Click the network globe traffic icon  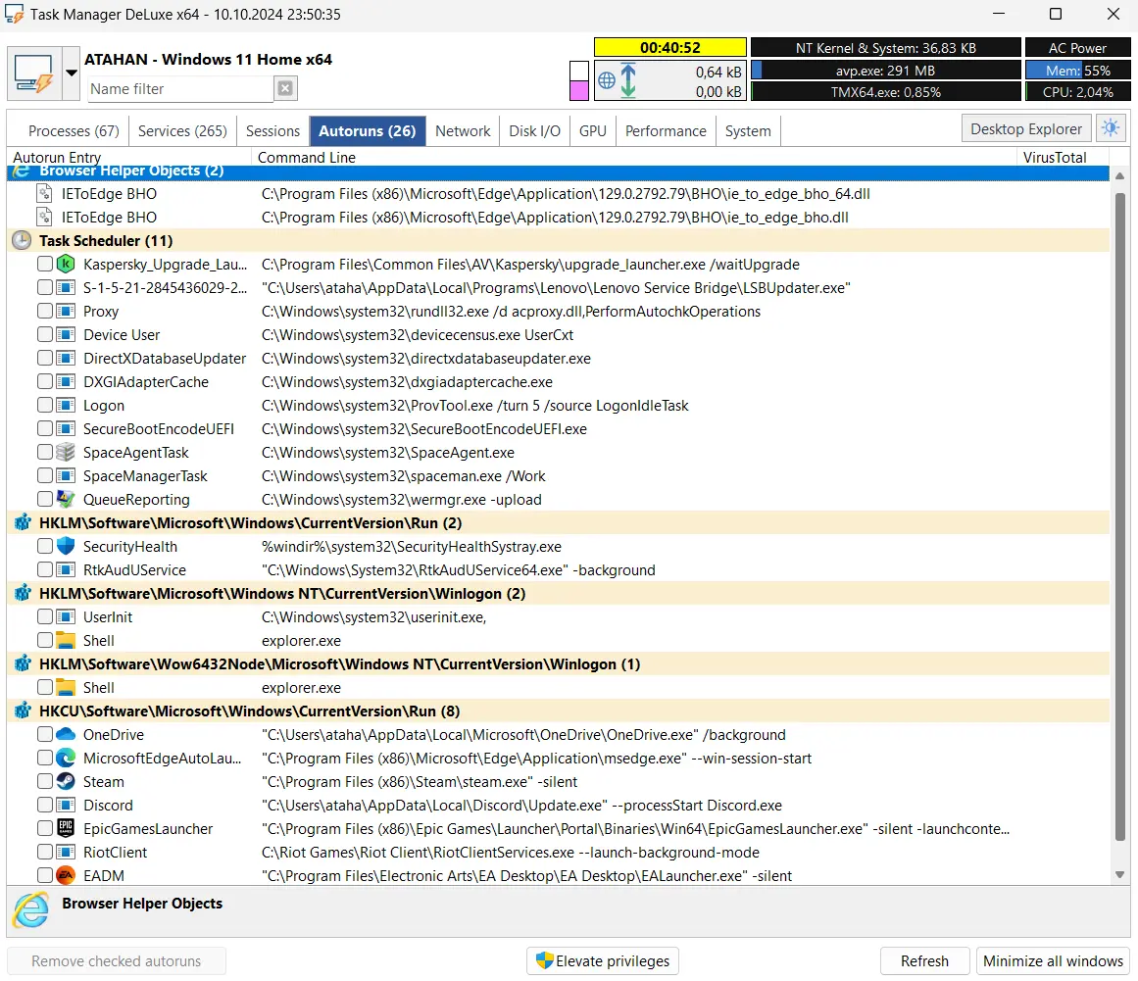click(x=607, y=79)
